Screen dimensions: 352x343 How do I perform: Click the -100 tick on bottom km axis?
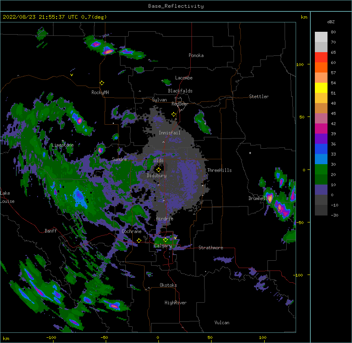point(51,337)
